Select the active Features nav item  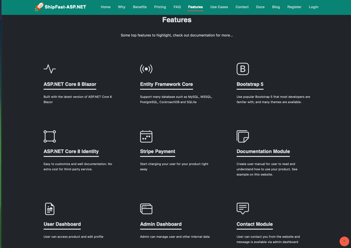click(x=195, y=7)
